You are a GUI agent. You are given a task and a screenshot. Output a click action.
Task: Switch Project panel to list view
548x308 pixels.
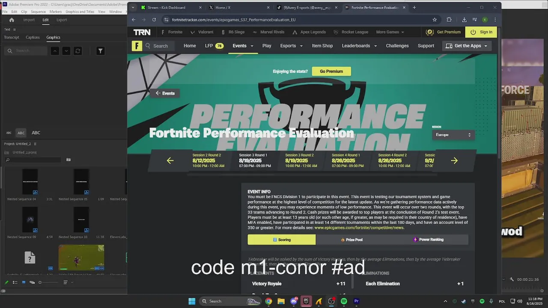coord(15,282)
